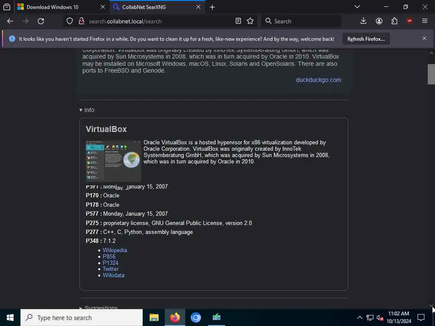435x326 pixels.
Task: Open Windows notification center
Action: pyautogui.click(x=421, y=318)
